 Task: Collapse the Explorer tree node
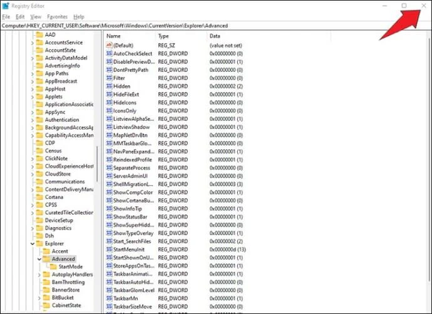coord(33,243)
